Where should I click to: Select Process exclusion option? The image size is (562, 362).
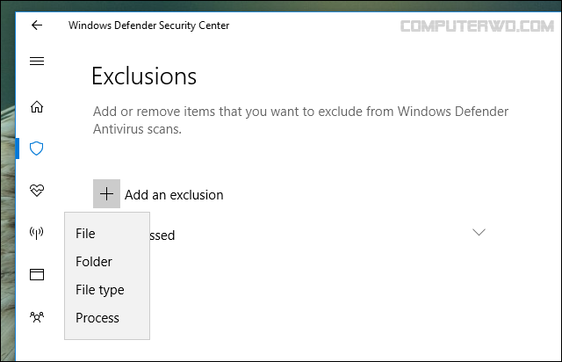click(97, 318)
